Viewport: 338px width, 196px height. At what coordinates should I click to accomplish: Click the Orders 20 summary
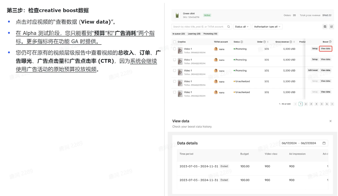(x=290, y=15)
